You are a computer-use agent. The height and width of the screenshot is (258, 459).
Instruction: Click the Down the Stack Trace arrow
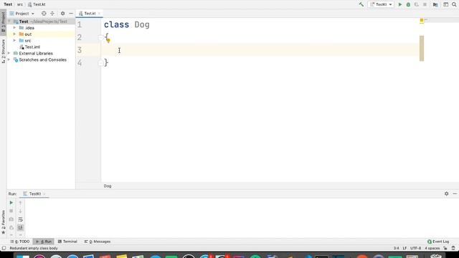pos(21,211)
